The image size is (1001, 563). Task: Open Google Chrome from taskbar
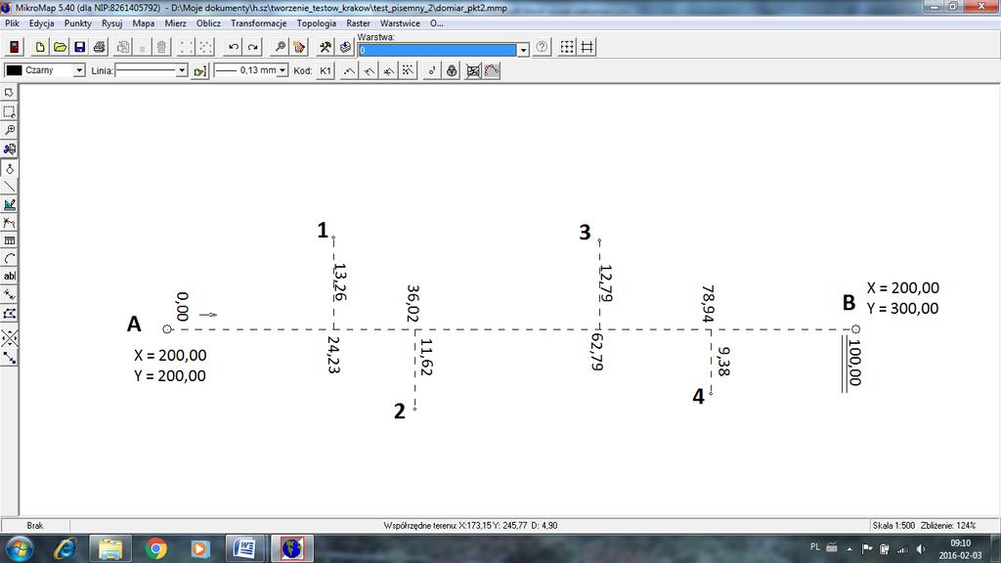155,549
